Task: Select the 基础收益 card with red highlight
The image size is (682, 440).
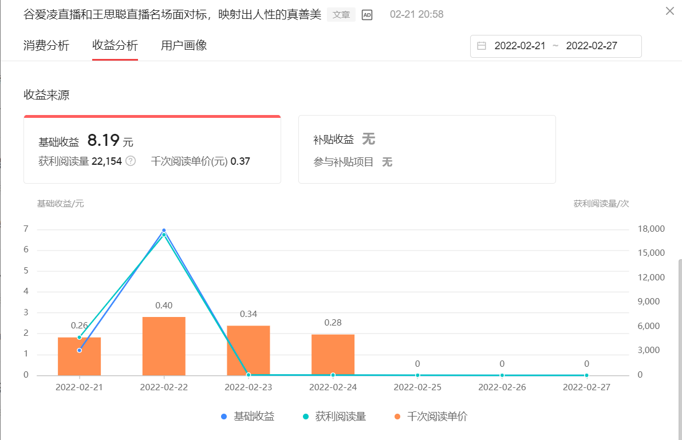Action: click(152, 149)
